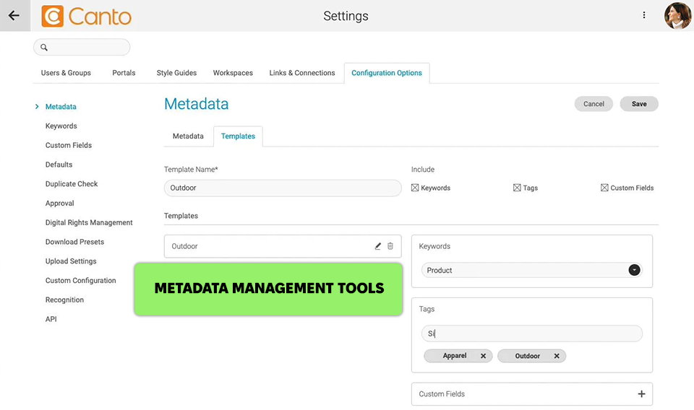Expand Custom Fields with plus icon
This screenshot has width=694, height=410.
point(641,393)
